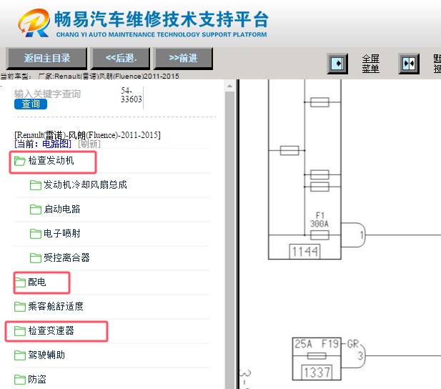441x389 pixels.
Task: Click the 25A F19 fuse label
Action: [x=317, y=344]
